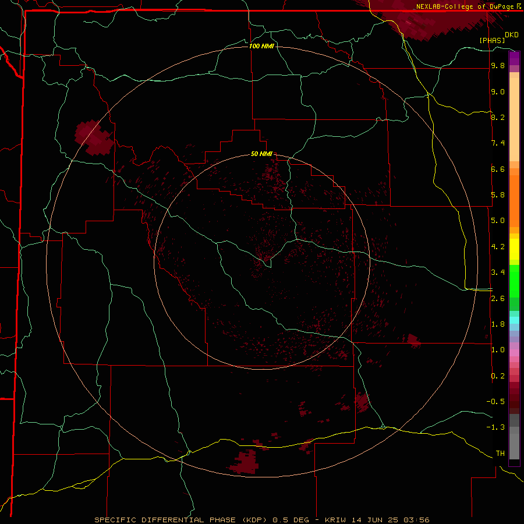Click the 4.2 scale value

(x=498, y=247)
